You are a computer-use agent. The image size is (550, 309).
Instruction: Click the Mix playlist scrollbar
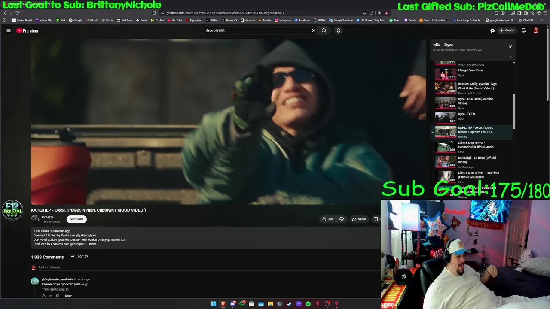514,112
